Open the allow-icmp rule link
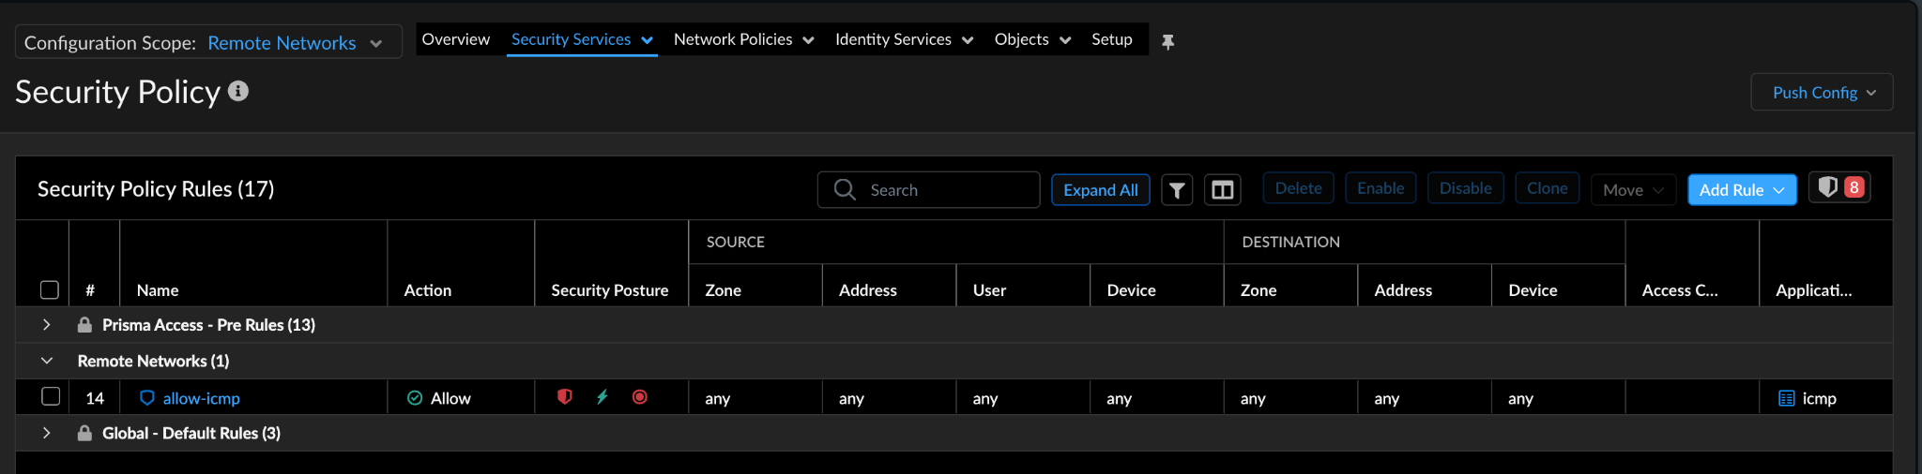 [x=201, y=398]
